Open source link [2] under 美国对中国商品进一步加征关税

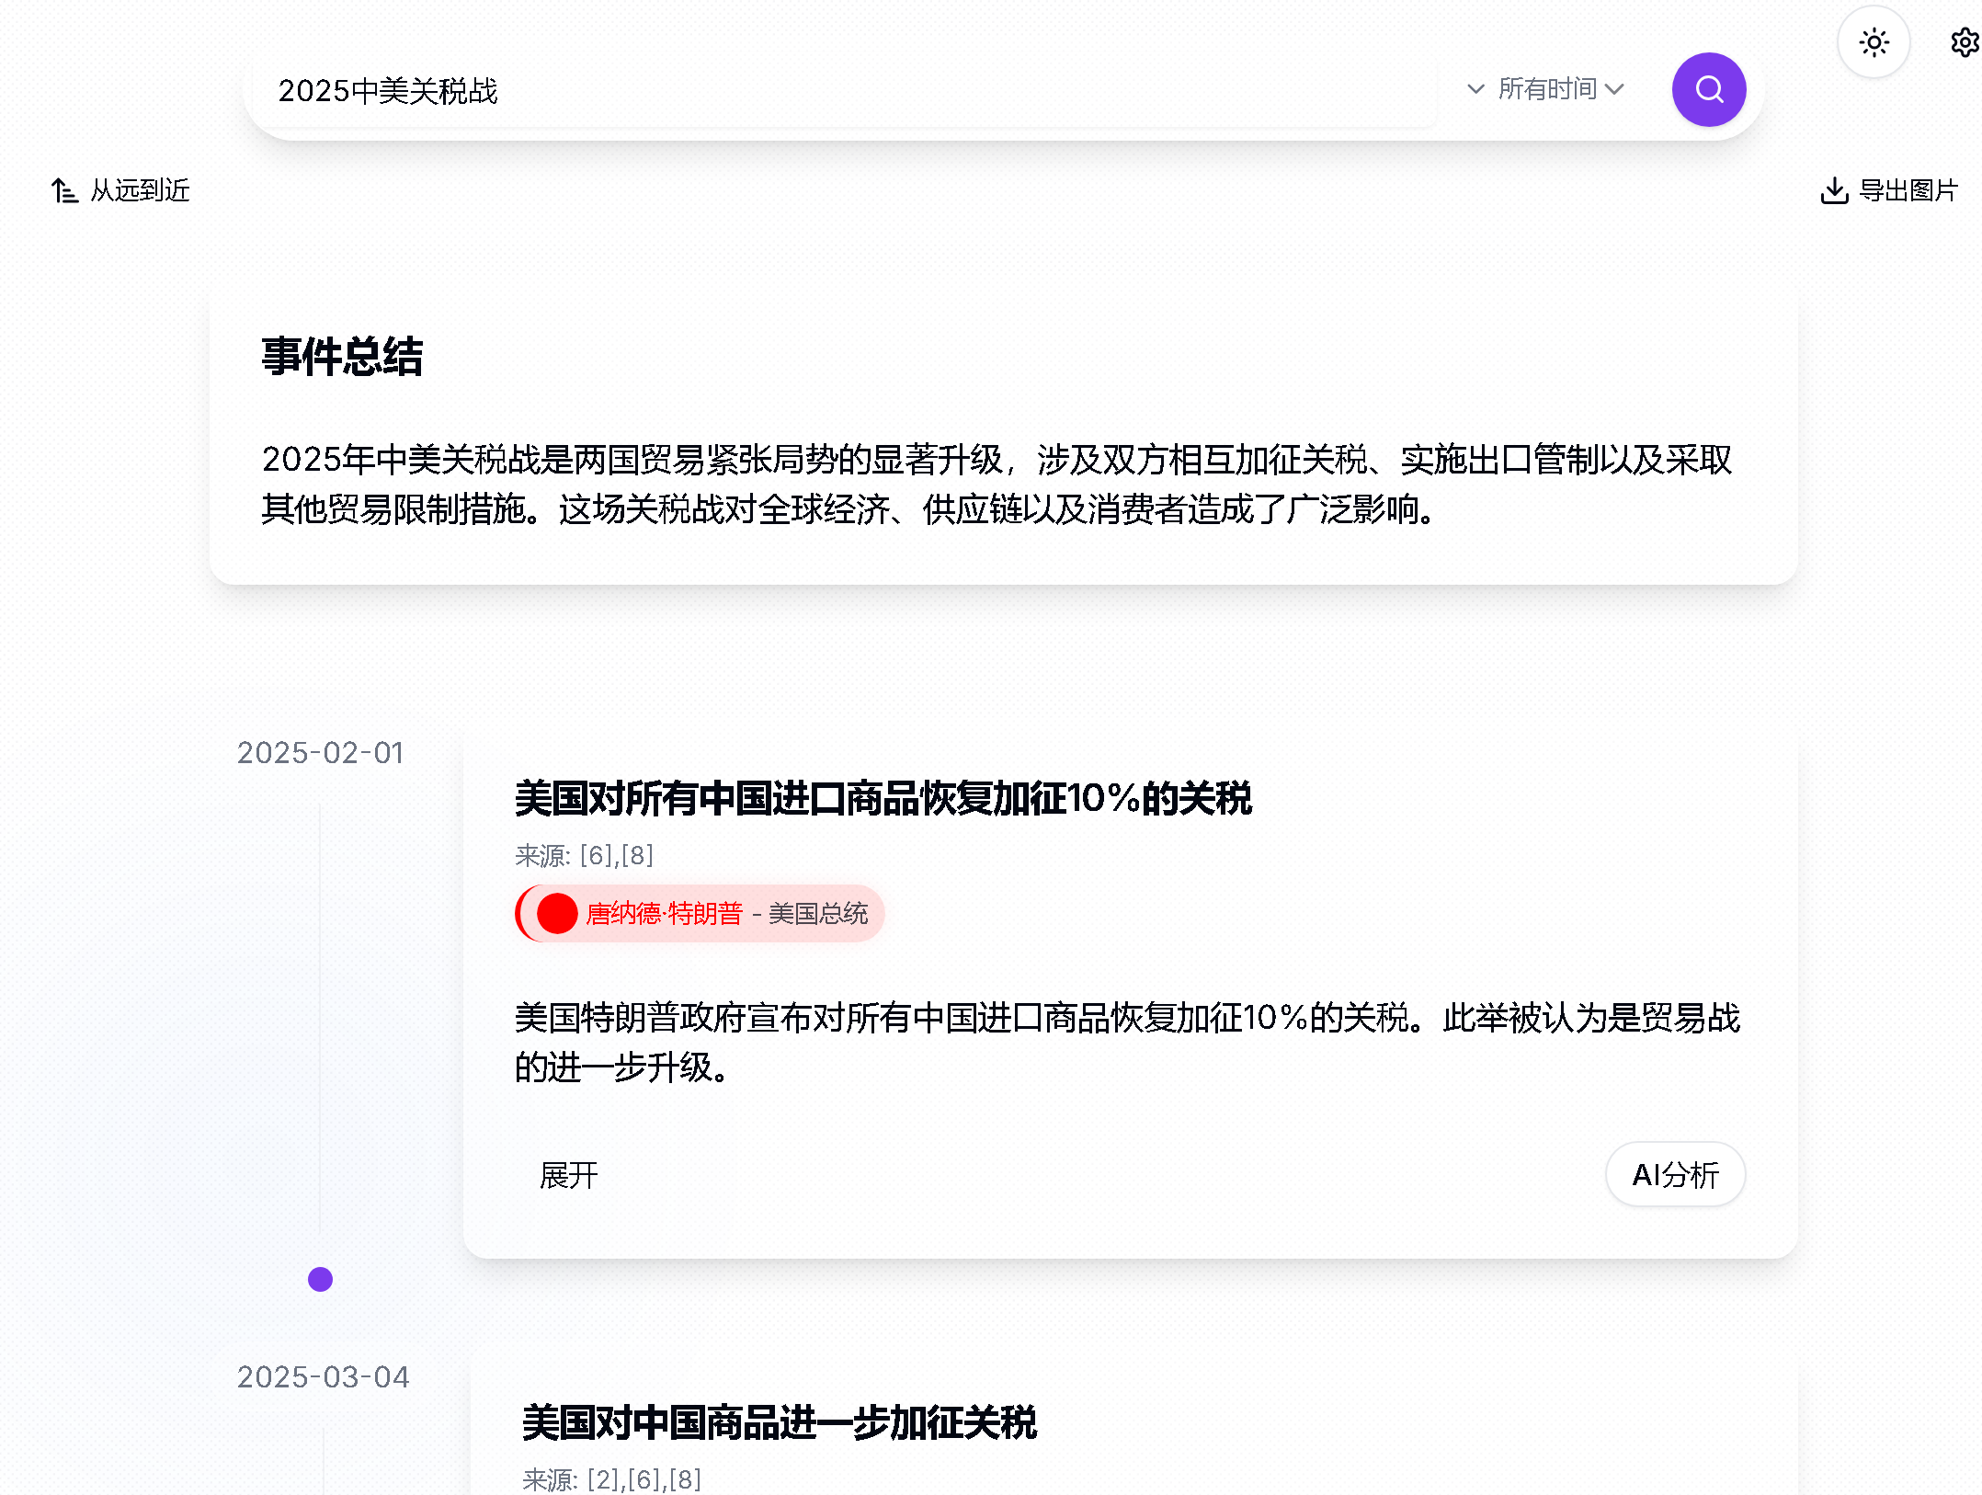(604, 1479)
